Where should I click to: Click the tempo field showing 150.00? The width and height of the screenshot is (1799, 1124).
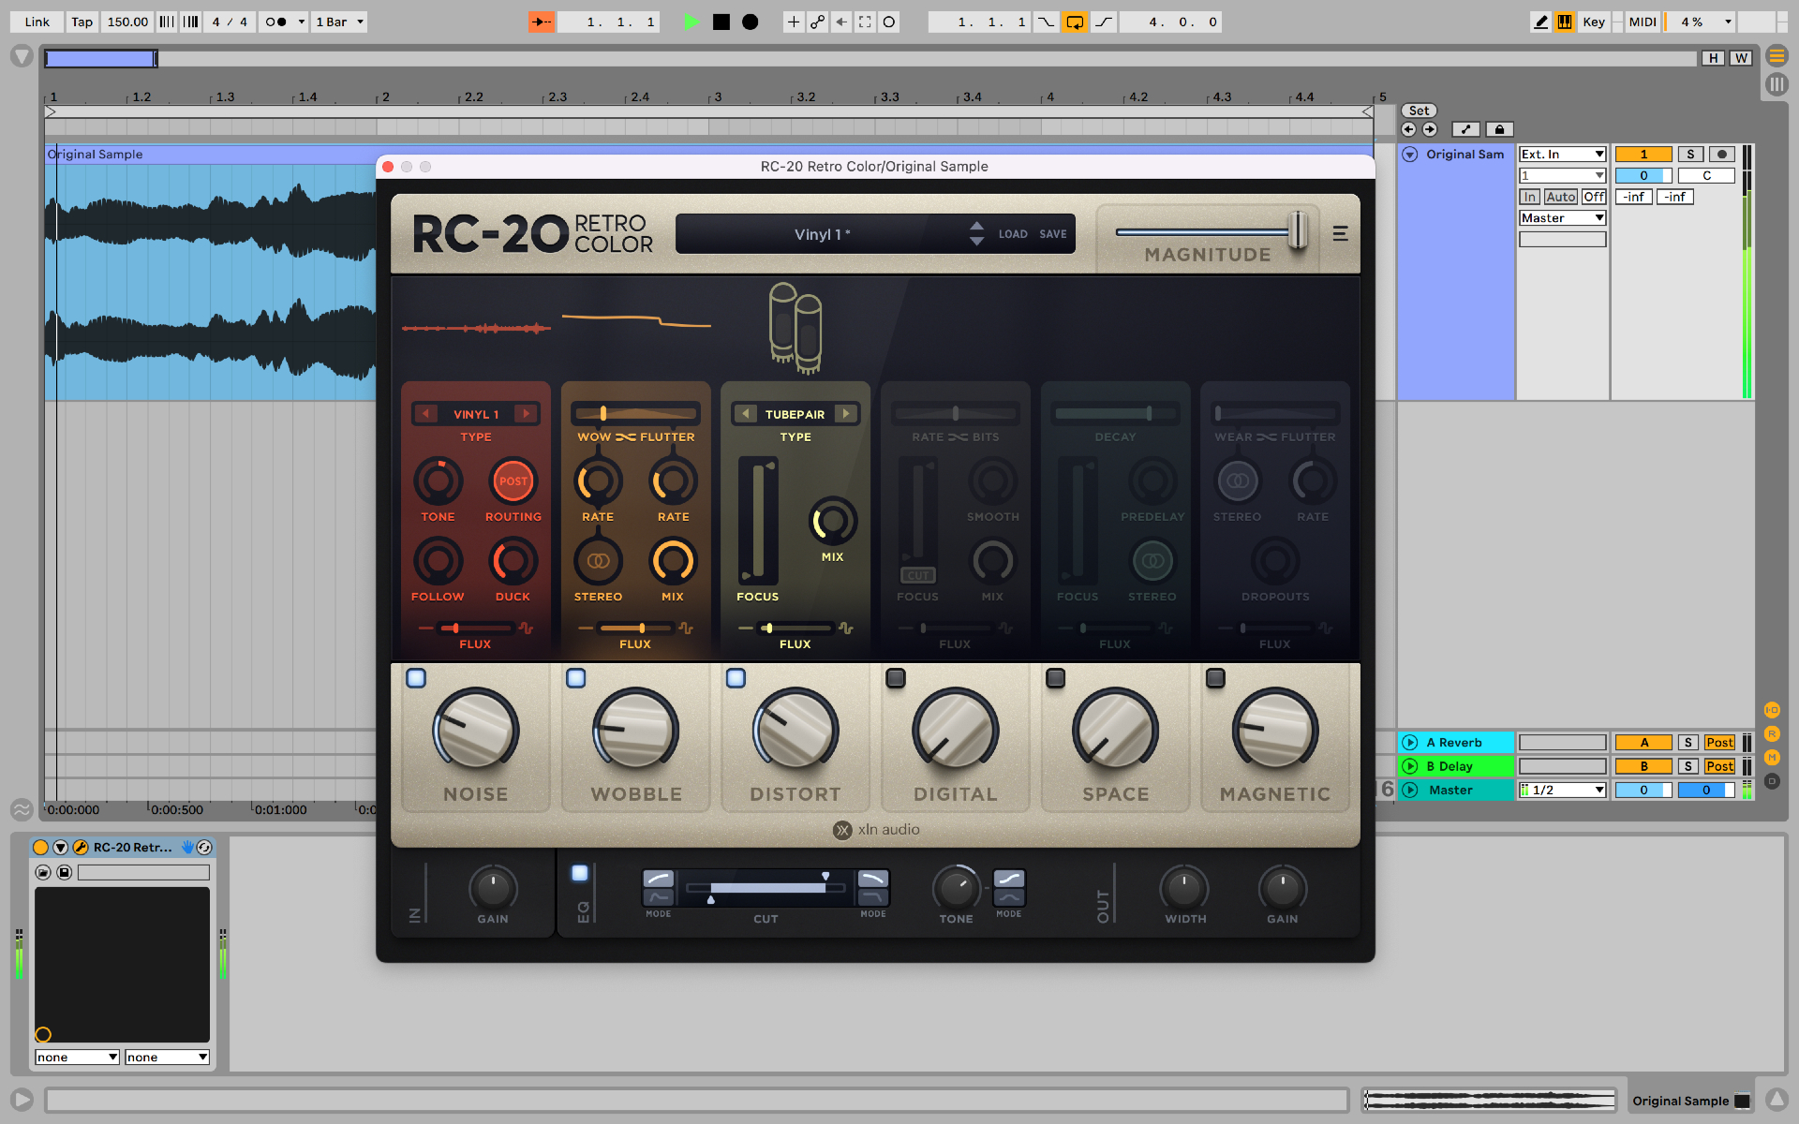(127, 22)
